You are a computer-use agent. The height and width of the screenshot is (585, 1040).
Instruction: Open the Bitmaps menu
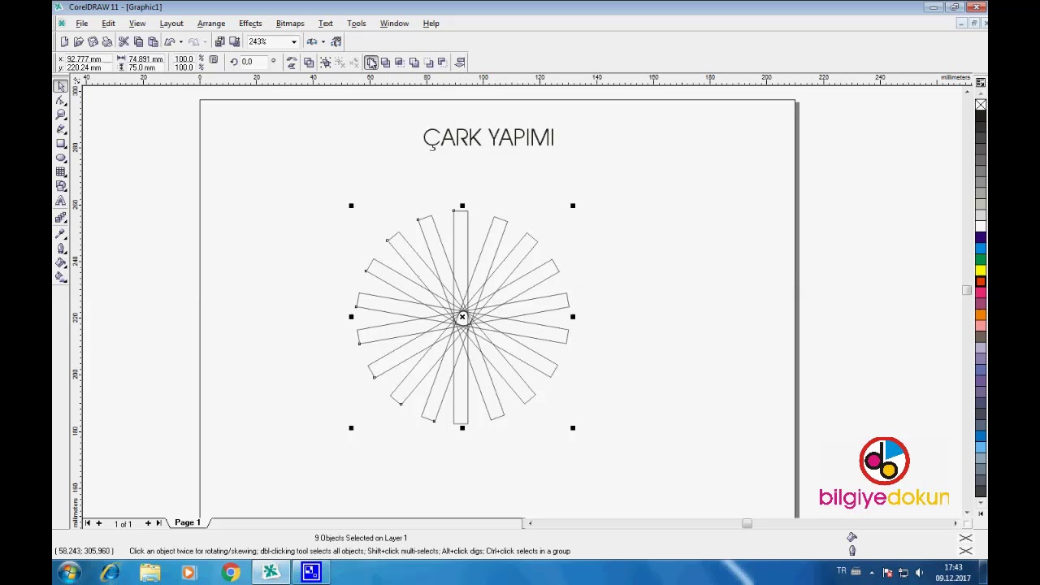(x=290, y=24)
